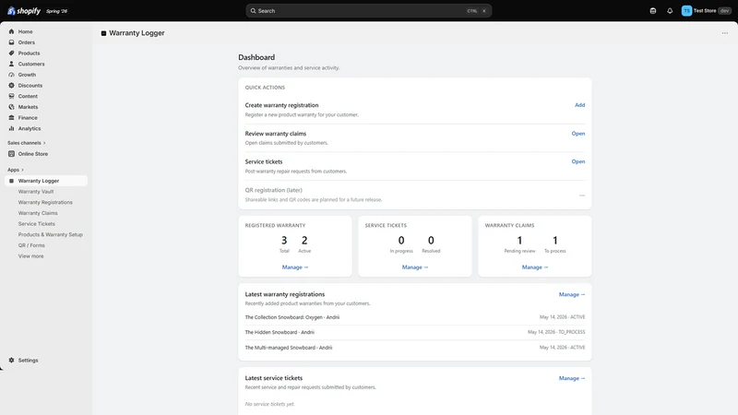This screenshot has width=738, height=415.
Task: Click View more under Warranty Logger
Action: coord(31,256)
